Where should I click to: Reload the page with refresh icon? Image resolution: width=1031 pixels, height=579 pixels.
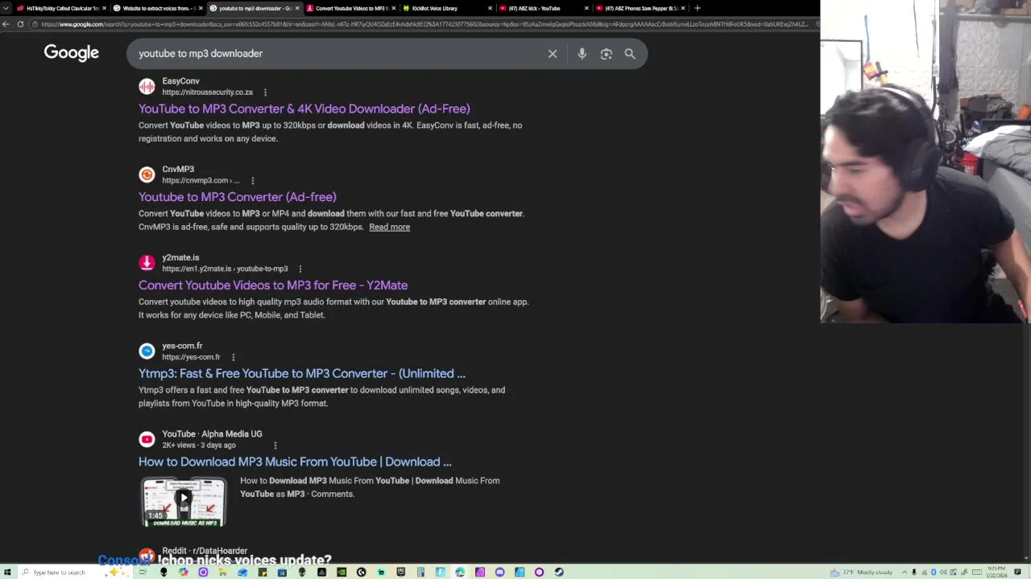[20, 24]
